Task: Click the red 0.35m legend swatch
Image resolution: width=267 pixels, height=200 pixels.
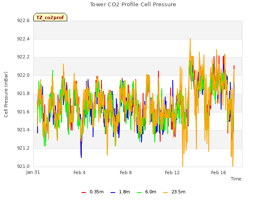Action: coord(83,192)
